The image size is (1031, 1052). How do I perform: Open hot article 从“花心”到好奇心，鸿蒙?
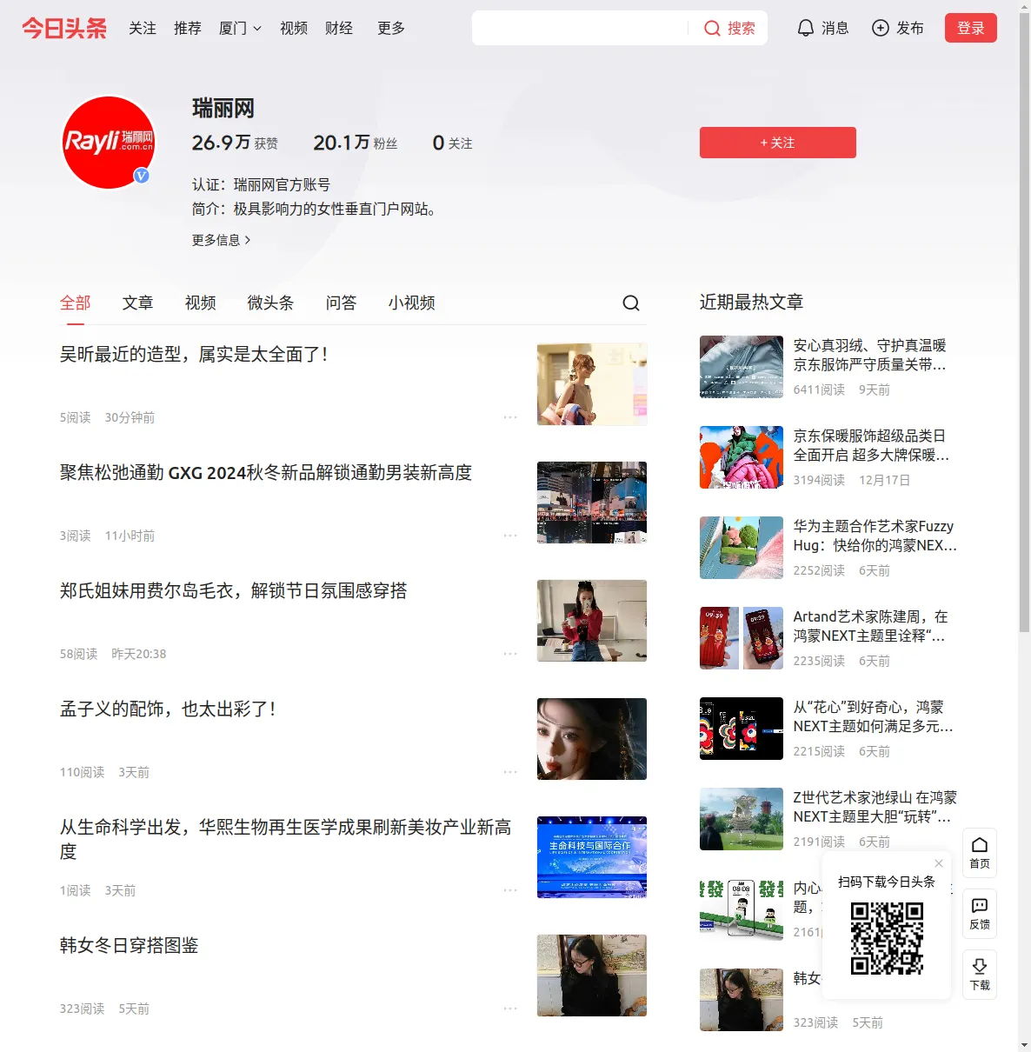tap(874, 716)
